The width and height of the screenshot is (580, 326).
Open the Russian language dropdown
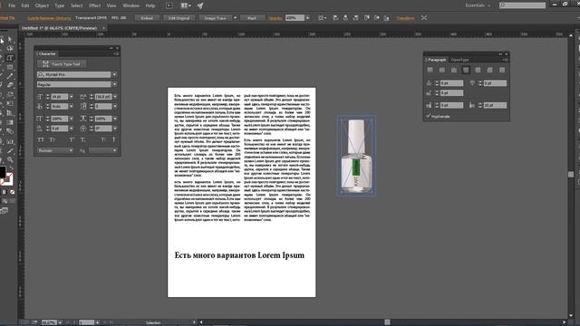[x=55, y=150]
